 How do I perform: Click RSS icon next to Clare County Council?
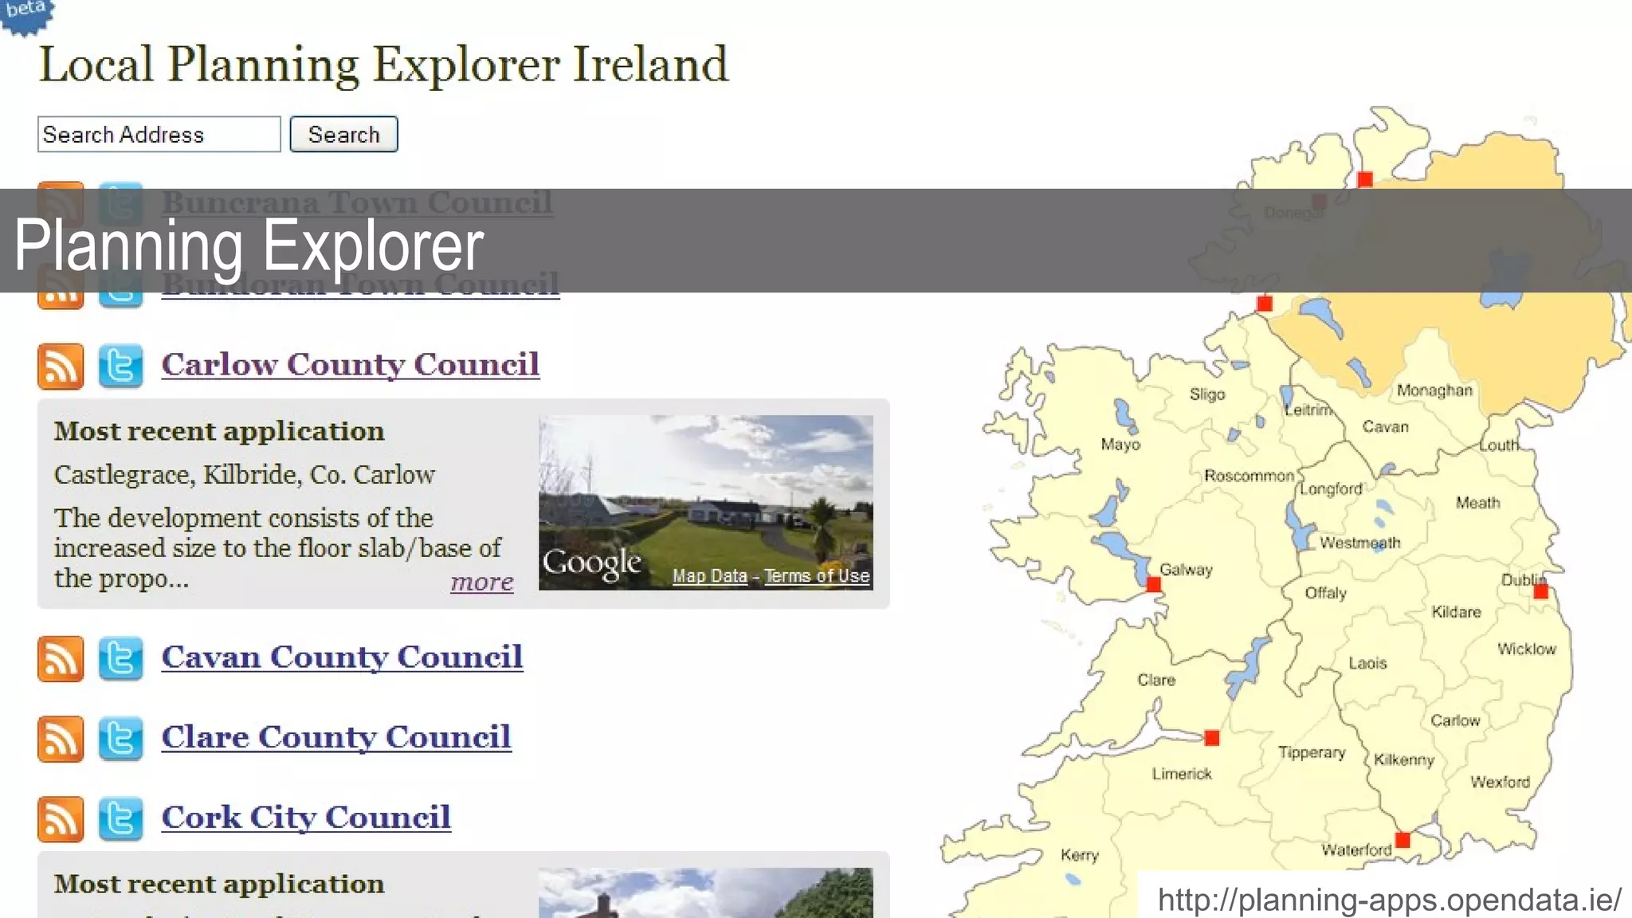61,739
